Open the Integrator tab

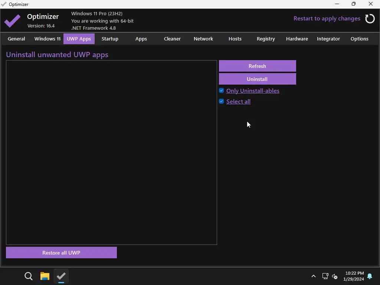pos(328,39)
